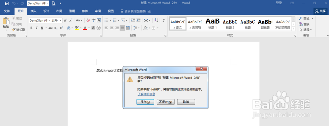This screenshot has height=126, width=329.
Task: Toggle underline formatting
Action: [42, 28]
